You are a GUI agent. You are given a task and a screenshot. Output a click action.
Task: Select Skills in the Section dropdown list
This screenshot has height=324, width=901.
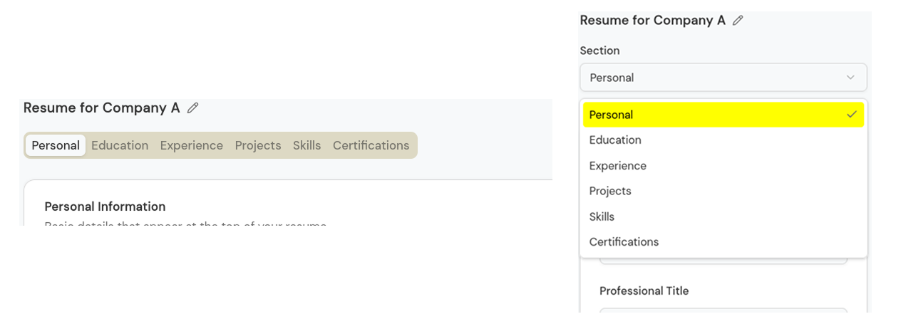tap(602, 216)
